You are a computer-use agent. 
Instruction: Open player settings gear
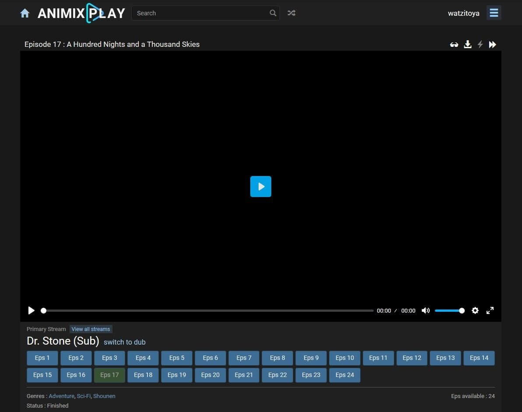pos(475,310)
